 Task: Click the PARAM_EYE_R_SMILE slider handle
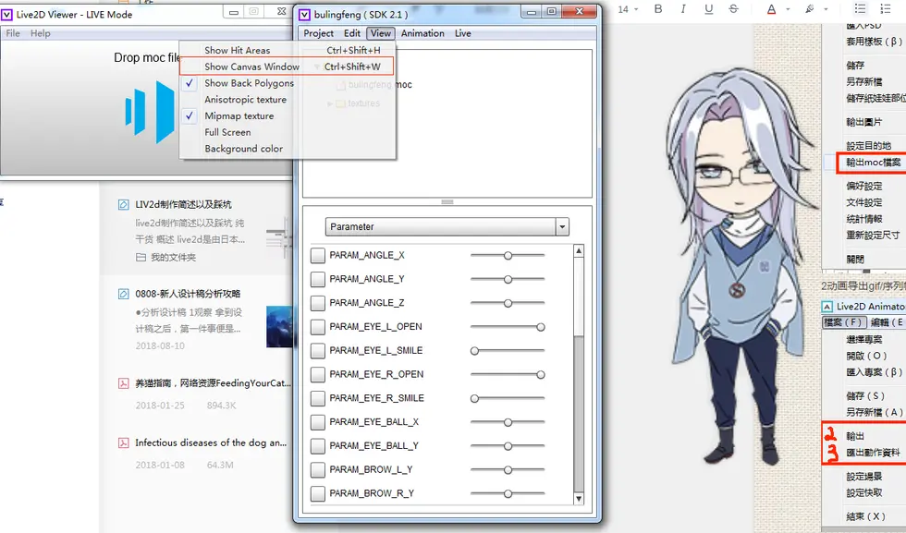click(x=474, y=398)
